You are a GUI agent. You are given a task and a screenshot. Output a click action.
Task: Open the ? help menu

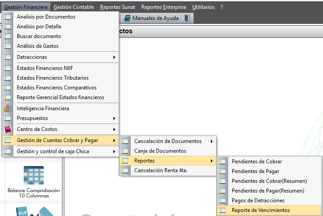pos(222,7)
